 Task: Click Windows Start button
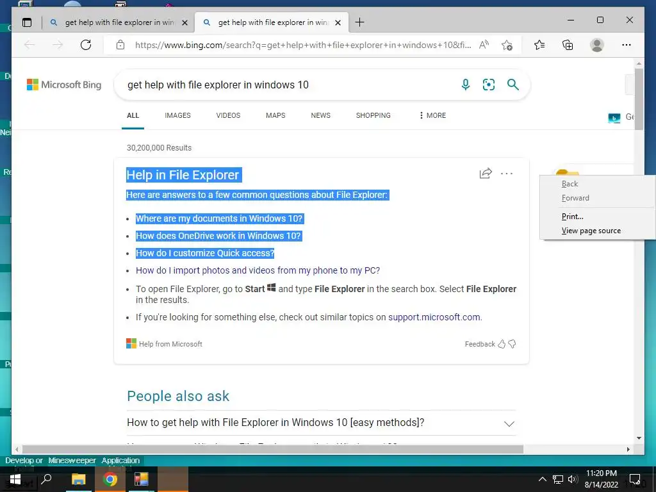click(x=15, y=479)
